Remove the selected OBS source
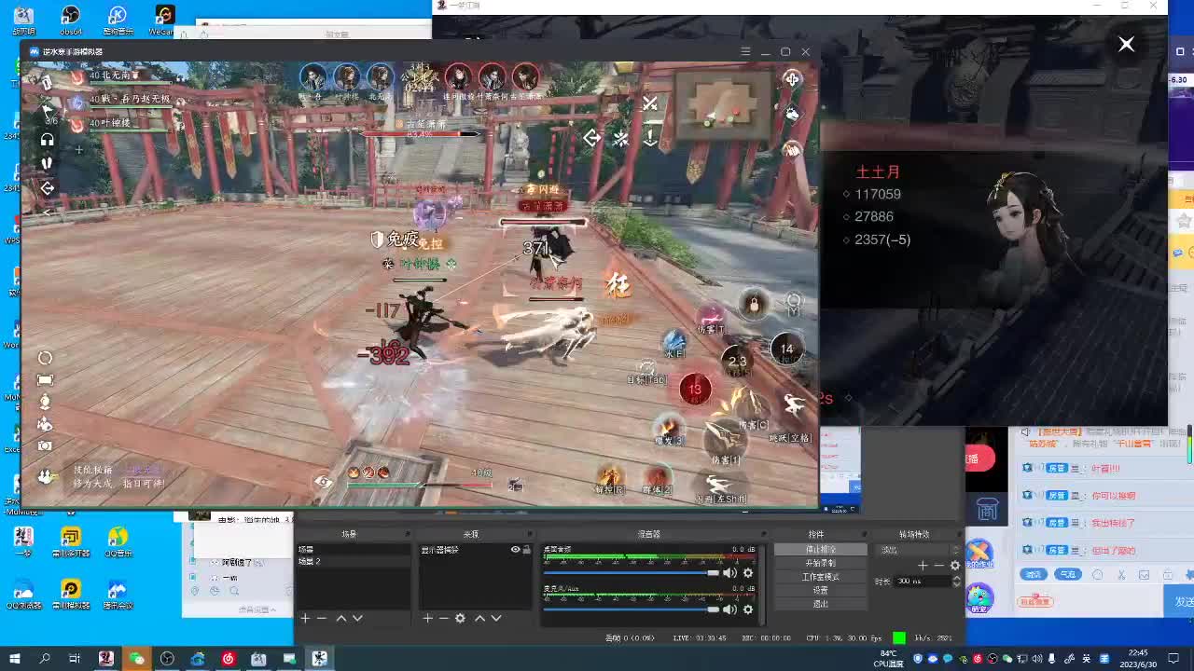Image resolution: width=1194 pixels, height=671 pixels. [444, 618]
